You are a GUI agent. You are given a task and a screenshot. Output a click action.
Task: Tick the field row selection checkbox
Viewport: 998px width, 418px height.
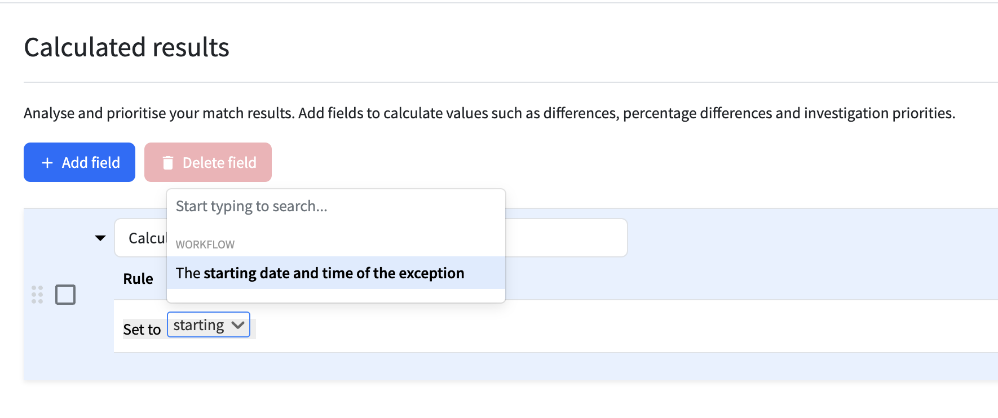coord(65,295)
